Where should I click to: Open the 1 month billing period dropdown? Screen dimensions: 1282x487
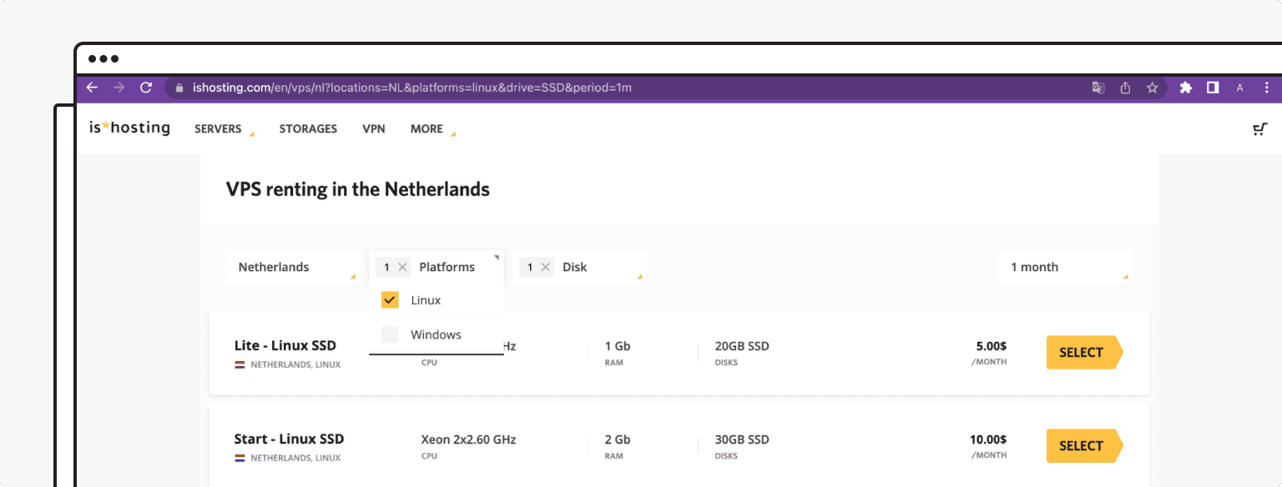tap(1066, 266)
